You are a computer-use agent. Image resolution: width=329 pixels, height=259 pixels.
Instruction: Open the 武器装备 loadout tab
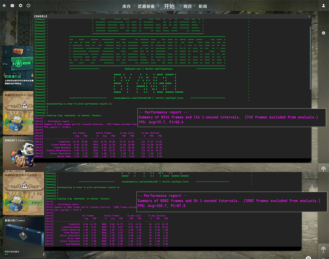(146, 6)
